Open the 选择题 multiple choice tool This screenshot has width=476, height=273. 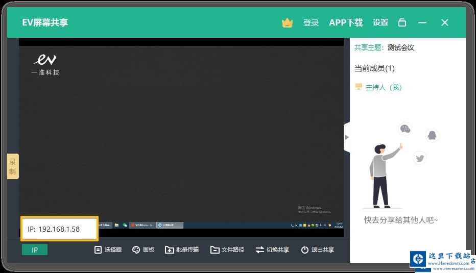108,250
